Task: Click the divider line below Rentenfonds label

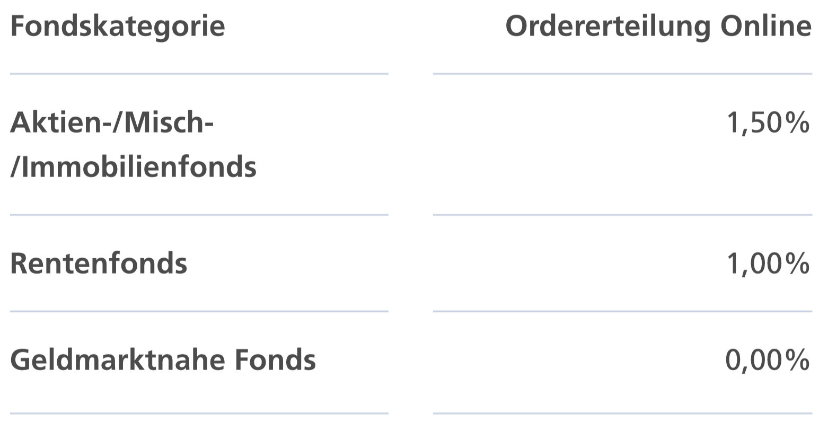Action: tap(199, 311)
